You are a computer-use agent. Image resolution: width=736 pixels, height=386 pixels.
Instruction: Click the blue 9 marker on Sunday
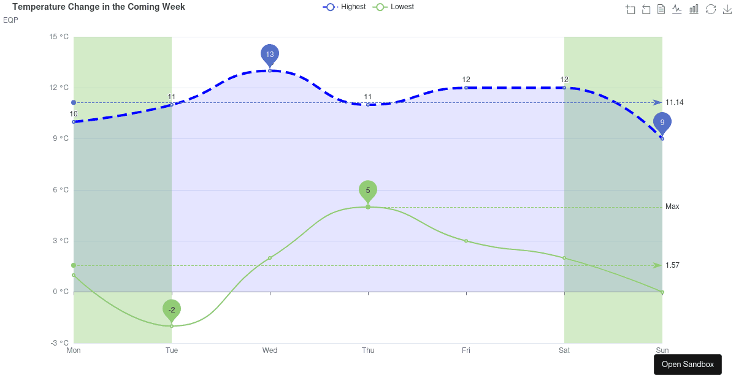click(662, 122)
